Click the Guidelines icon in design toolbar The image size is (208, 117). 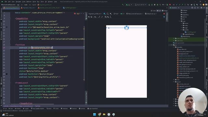point(110,17)
